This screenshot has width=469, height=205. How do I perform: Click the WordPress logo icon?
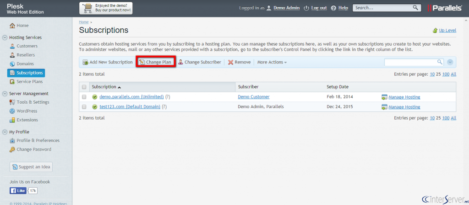point(12,111)
